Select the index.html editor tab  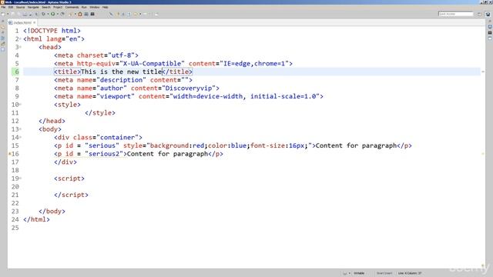[x=22, y=22]
